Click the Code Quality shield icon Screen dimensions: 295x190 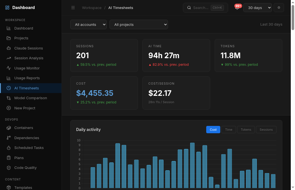pyautogui.click(x=9, y=168)
